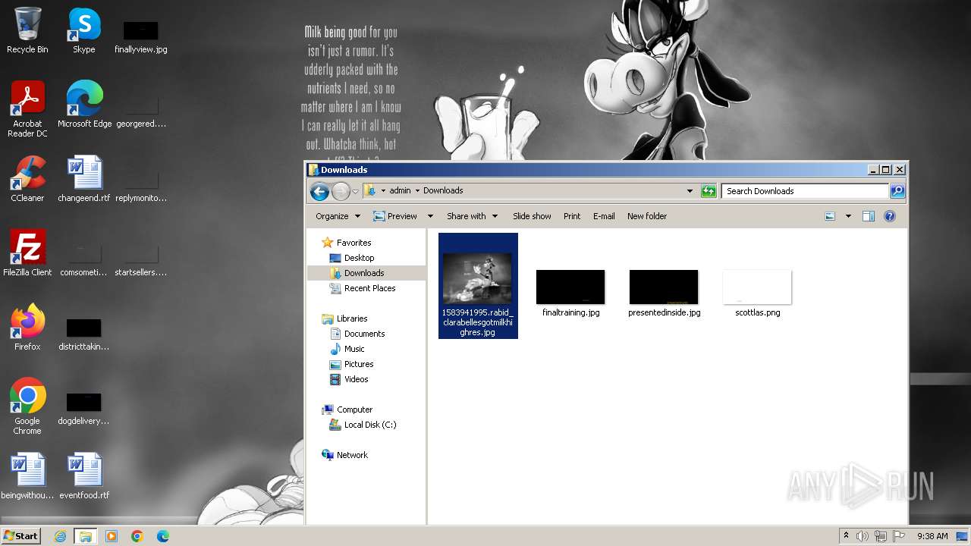Select the finallyview.jpg desktop file
Viewport: 971px width, 546px height.
141,37
